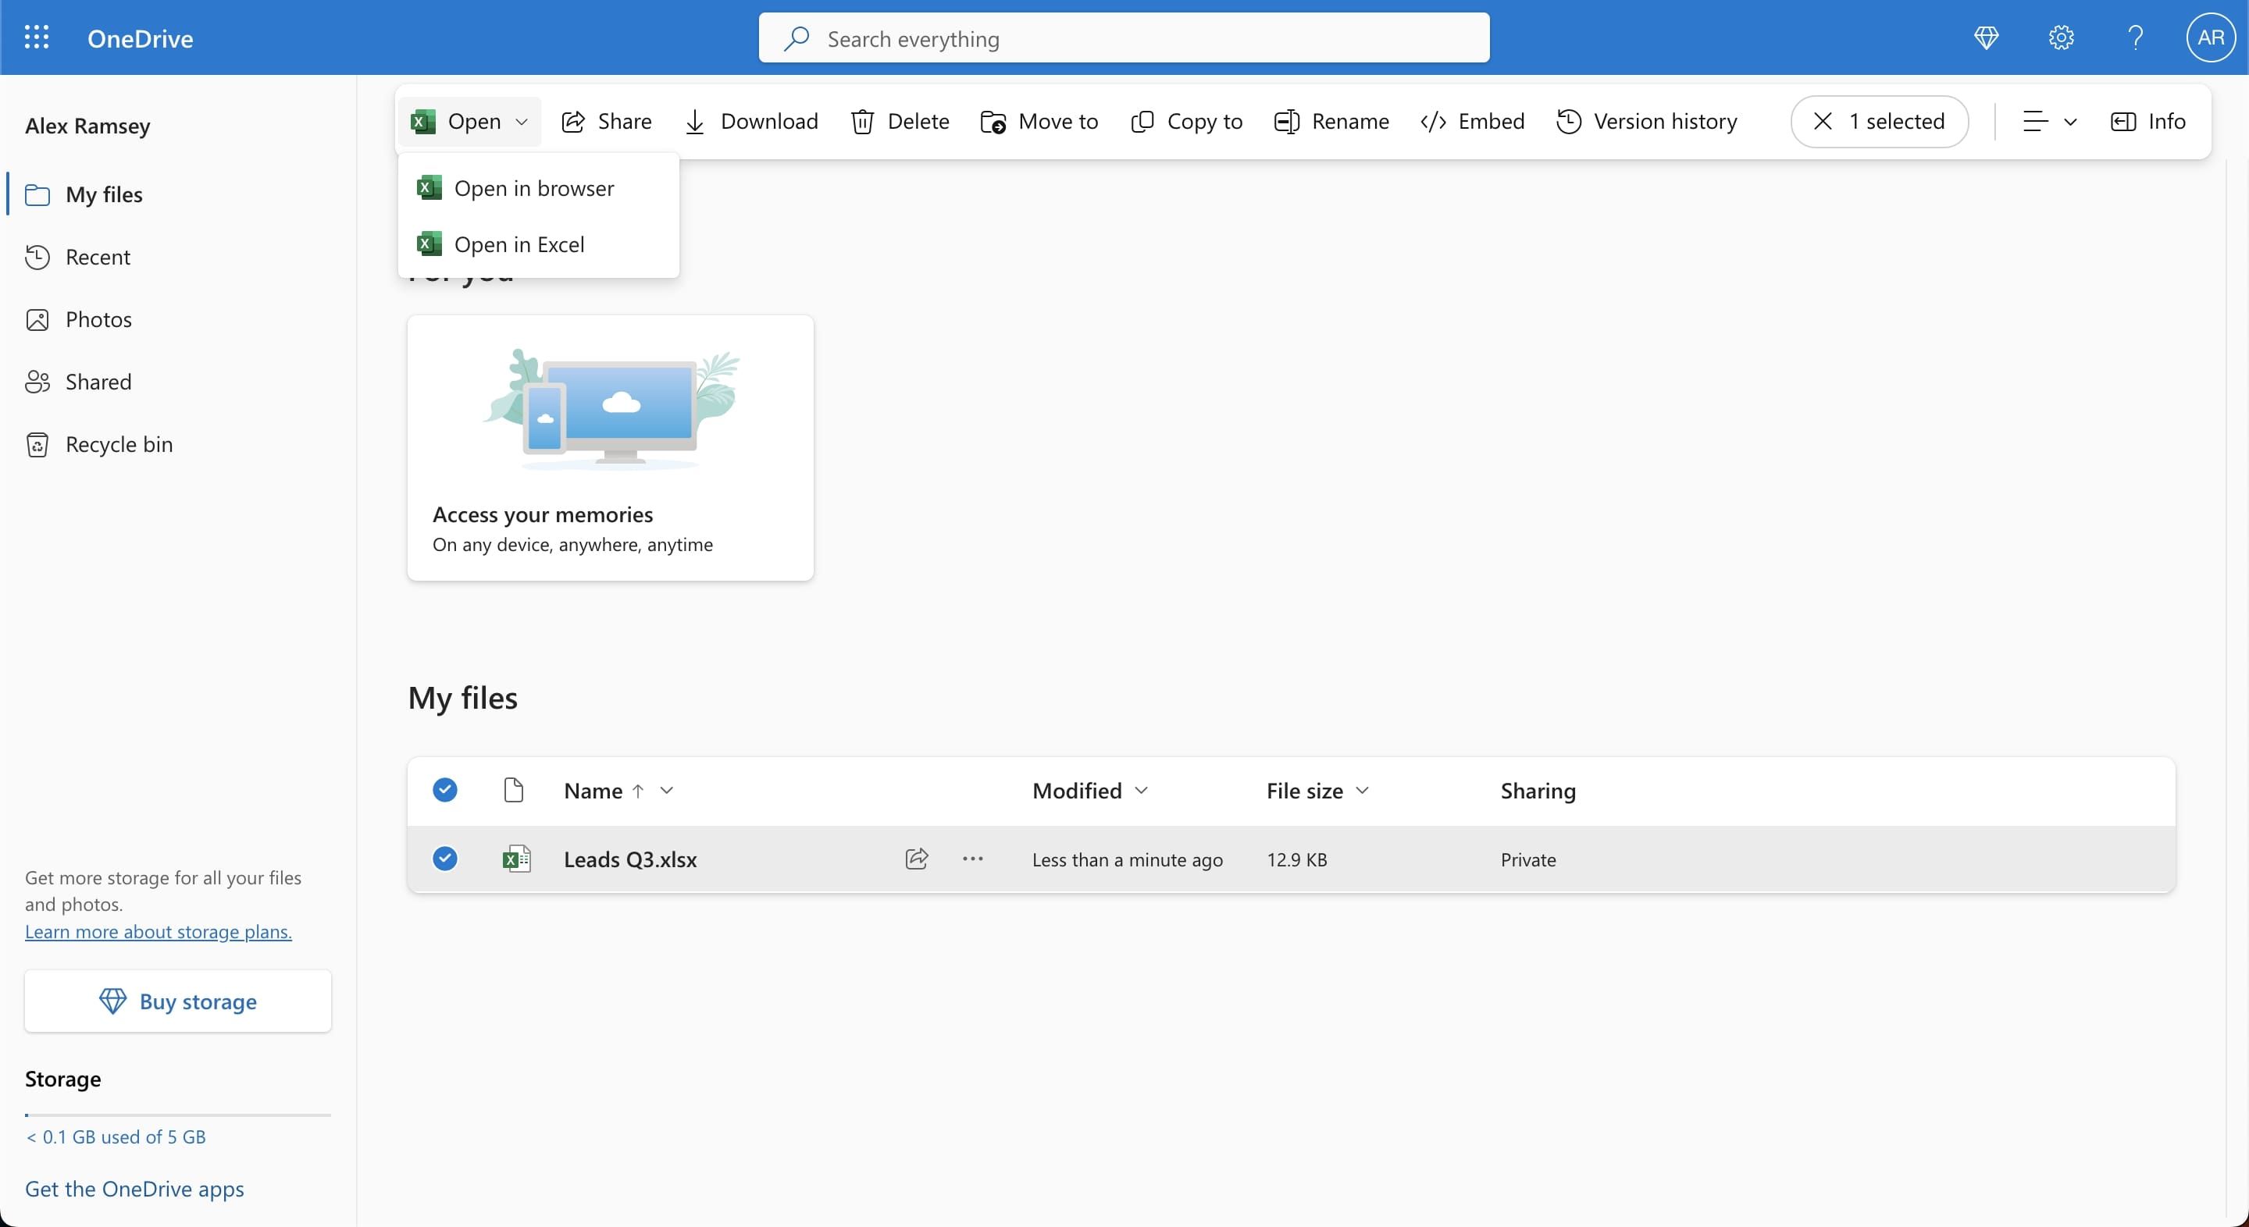Choose Open in Excel menu option
Screen dimensions: 2249x1227
[x=519, y=244]
